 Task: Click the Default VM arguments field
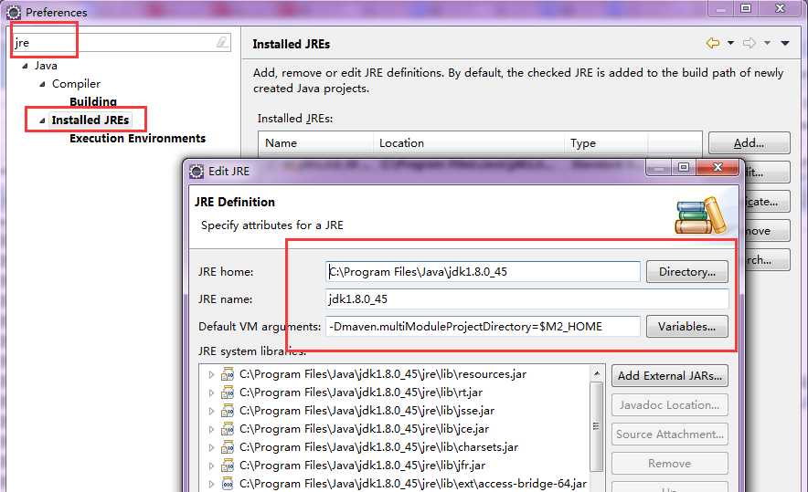pyautogui.click(x=483, y=326)
